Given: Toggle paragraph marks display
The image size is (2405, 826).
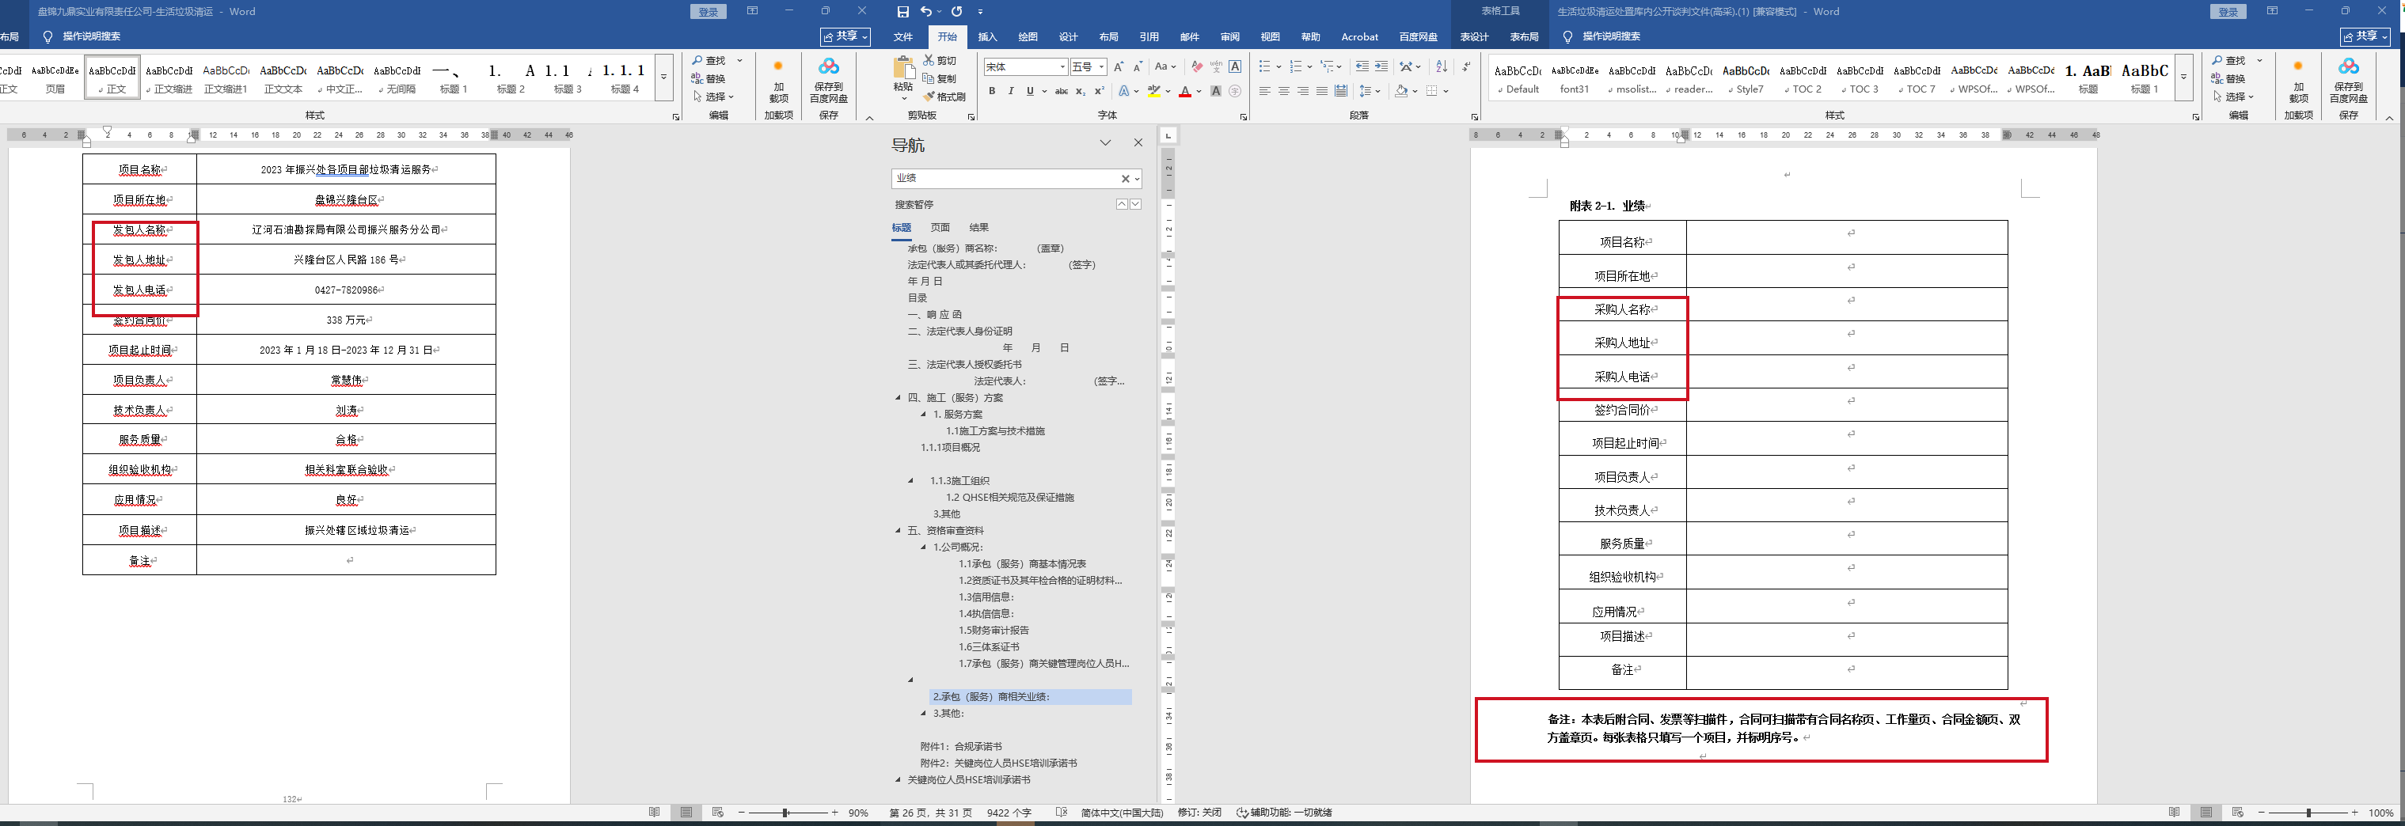Looking at the screenshot, I should (1467, 67).
